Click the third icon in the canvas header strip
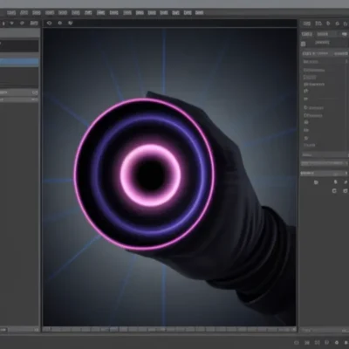Image resolution: width=349 pixels, height=349 pixels. (70, 23)
